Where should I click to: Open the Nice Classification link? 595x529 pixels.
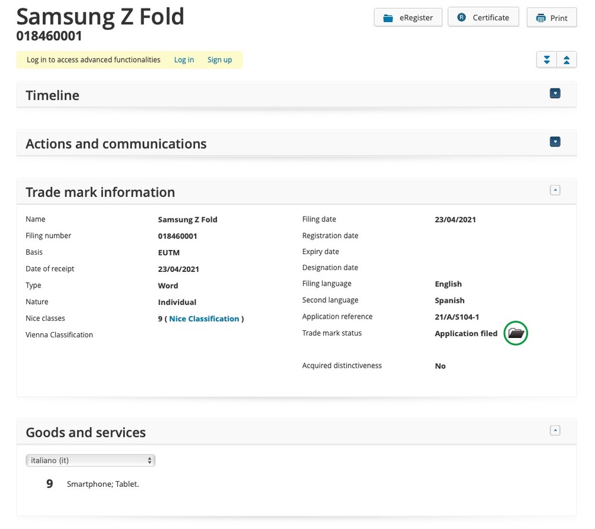(204, 319)
